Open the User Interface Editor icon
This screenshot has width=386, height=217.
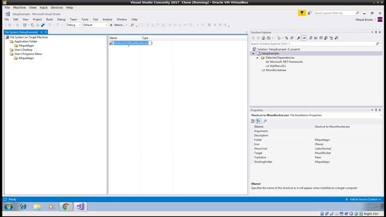coord(326,38)
